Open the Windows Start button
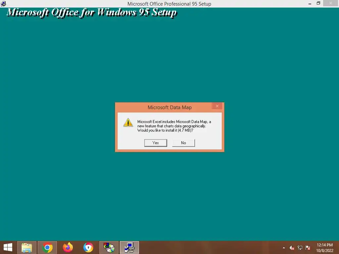 (8, 247)
